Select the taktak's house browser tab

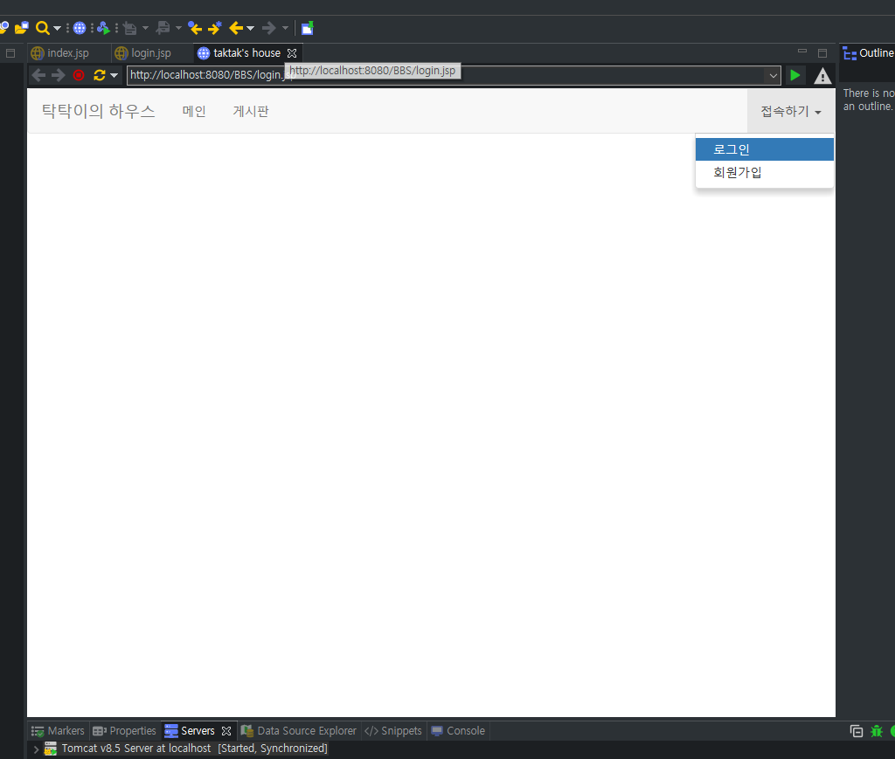[x=246, y=53]
